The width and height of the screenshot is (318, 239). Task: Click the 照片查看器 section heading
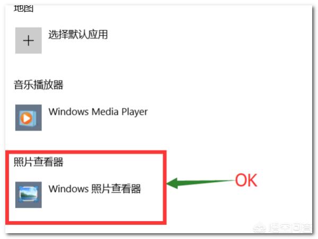pyautogui.click(x=38, y=162)
